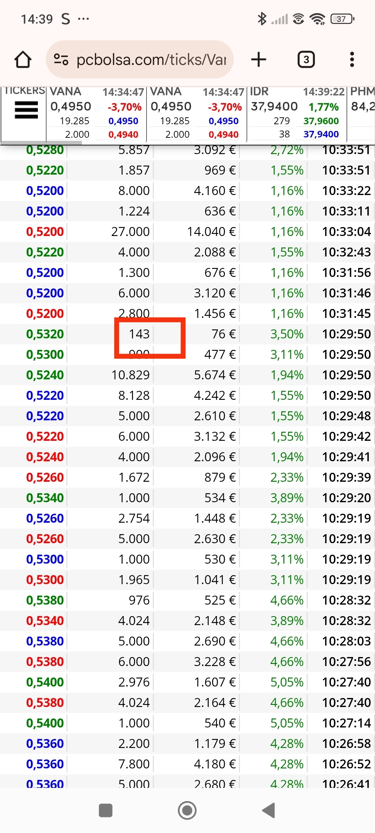Click volume 1.672 cell
This screenshot has width=375, height=833.
pos(134,477)
